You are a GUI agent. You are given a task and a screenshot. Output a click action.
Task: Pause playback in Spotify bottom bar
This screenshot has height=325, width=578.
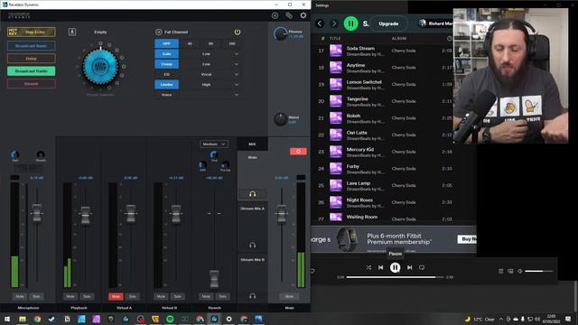[396, 267]
